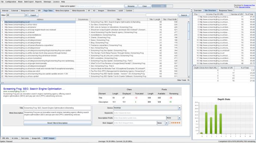Click the Search button
This screenshot has width=256, height=143.
tap(184, 15)
